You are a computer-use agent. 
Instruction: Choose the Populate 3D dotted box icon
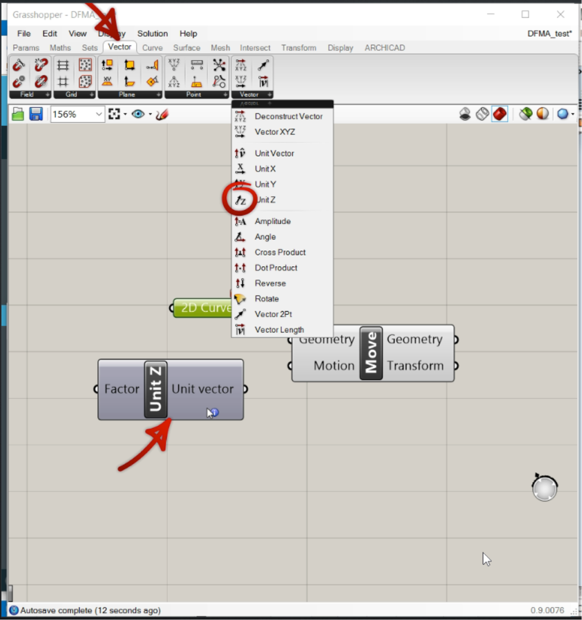tap(85, 82)
